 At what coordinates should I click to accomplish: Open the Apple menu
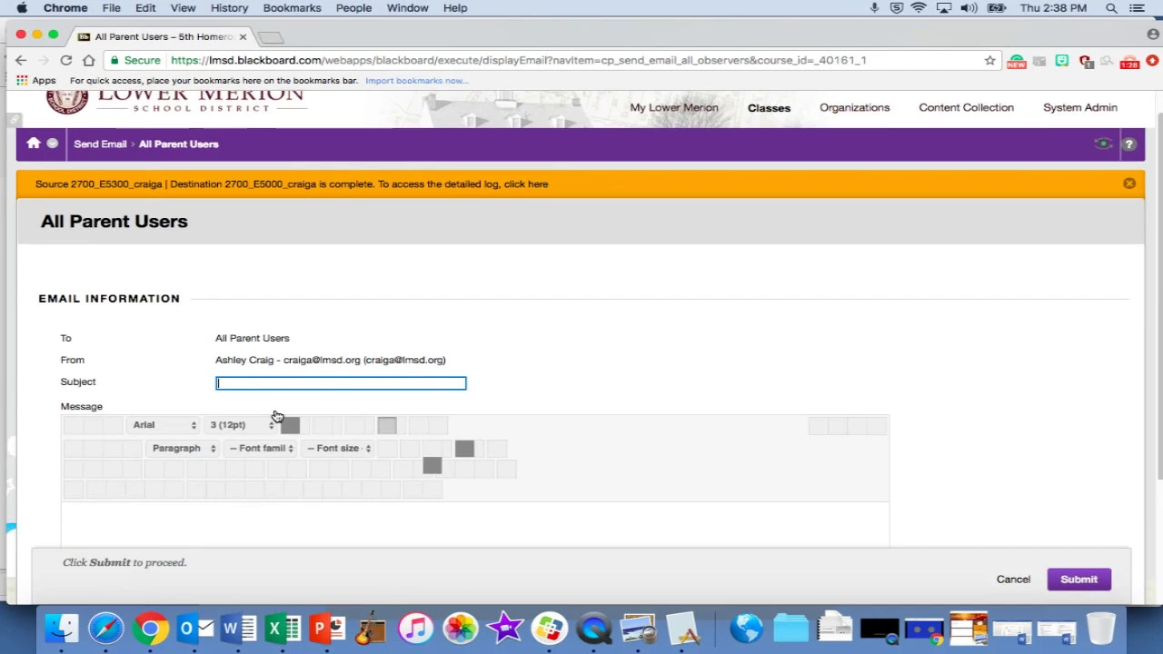click(22, 8)
